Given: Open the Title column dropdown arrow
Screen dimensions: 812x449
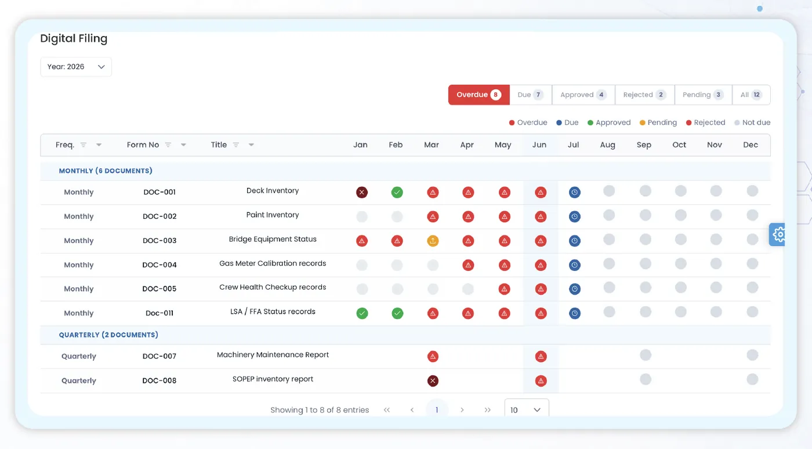Looking at the screenshot, I should coord(251,145).
